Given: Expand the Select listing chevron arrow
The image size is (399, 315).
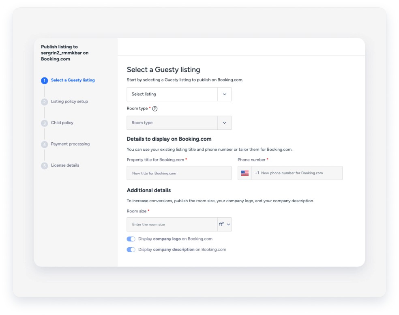Looking at the screenshot, I should tap(225, 94).
